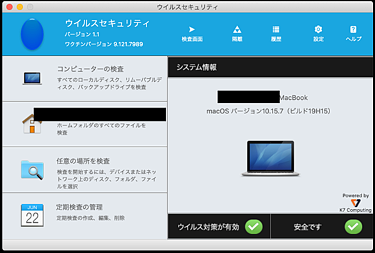Click the blue oval app logo
The height and width of the screenshot is (253, 375).
tap(32, 34)
